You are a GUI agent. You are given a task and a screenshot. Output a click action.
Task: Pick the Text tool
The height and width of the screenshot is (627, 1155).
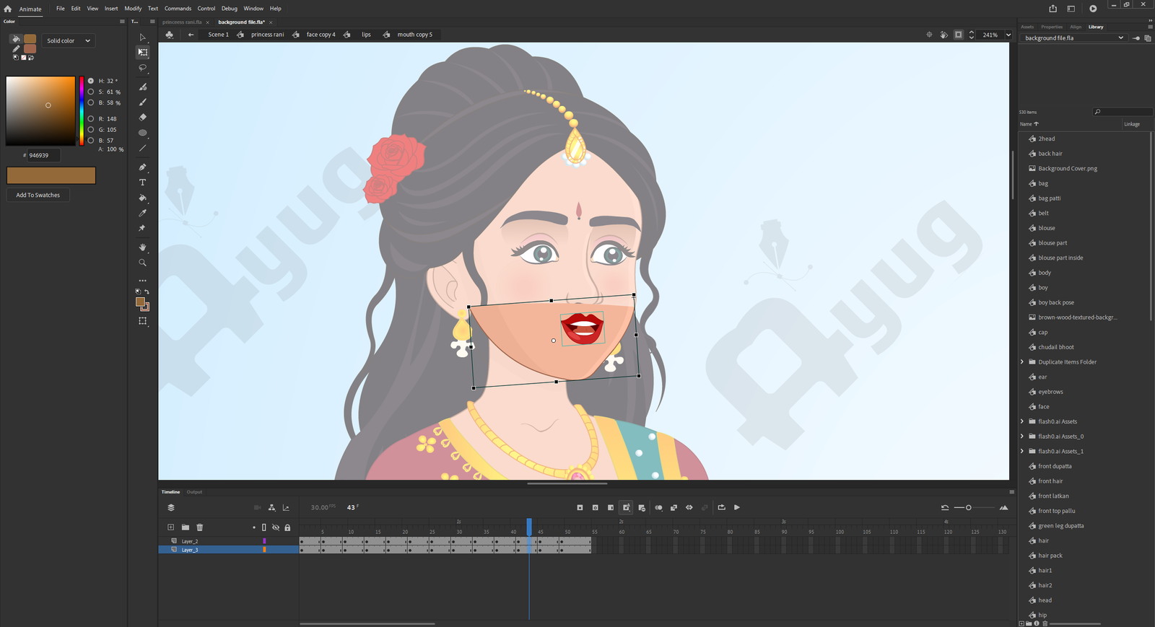click(142, 183)
